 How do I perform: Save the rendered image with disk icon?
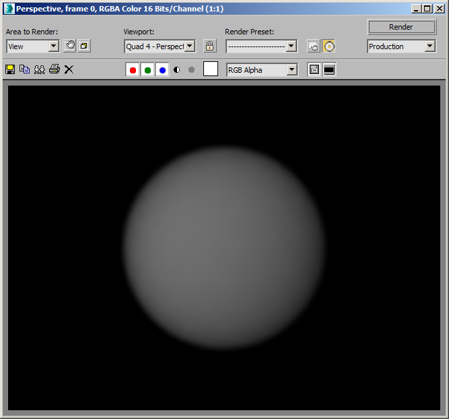coord(10,69)
